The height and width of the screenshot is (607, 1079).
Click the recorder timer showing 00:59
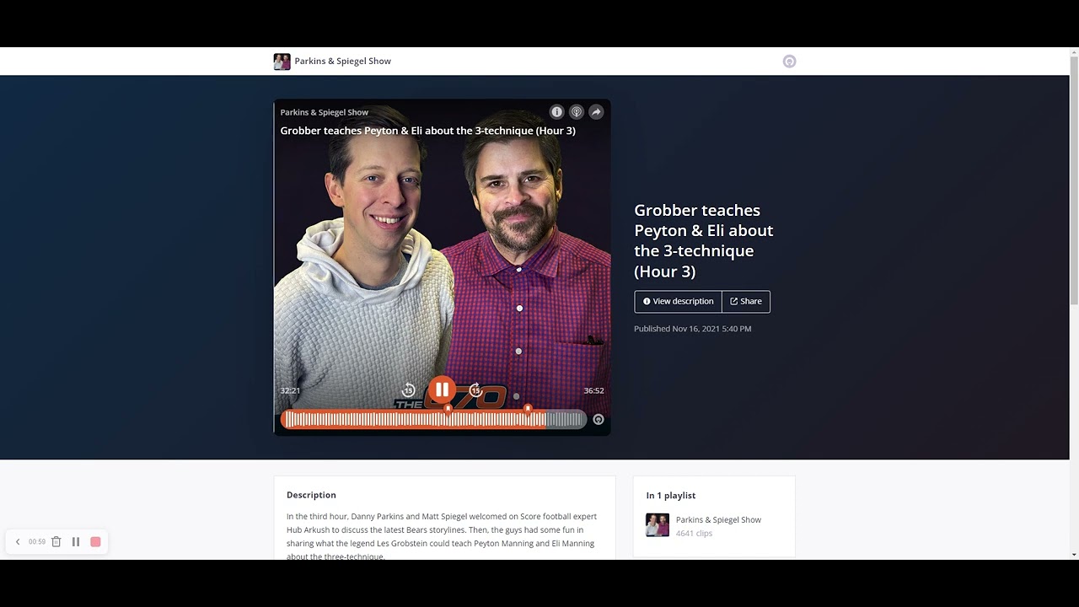tap(37, 542)
